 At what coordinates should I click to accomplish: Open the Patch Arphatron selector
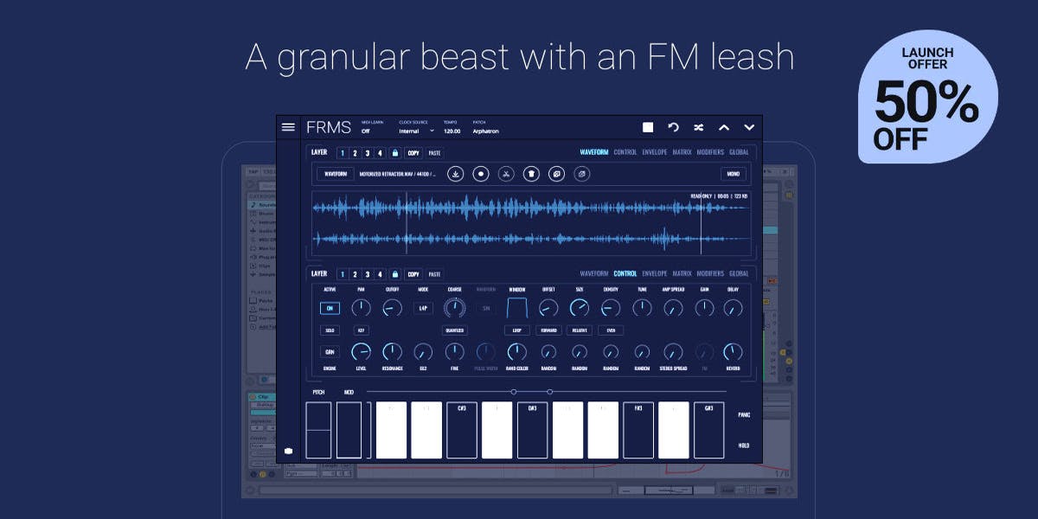coord(485,131)
